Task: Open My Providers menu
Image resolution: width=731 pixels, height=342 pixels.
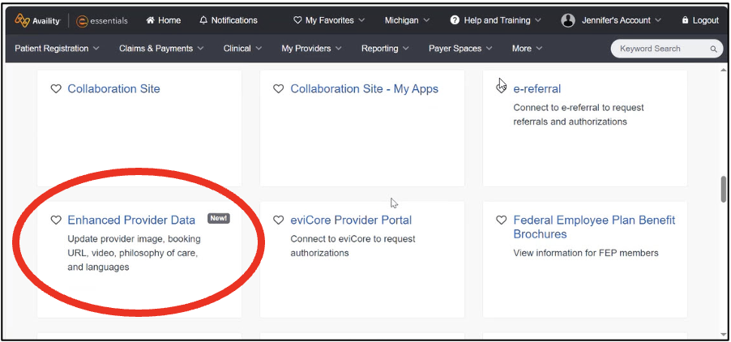Action: pyautogui.click(x=311, y=49)
